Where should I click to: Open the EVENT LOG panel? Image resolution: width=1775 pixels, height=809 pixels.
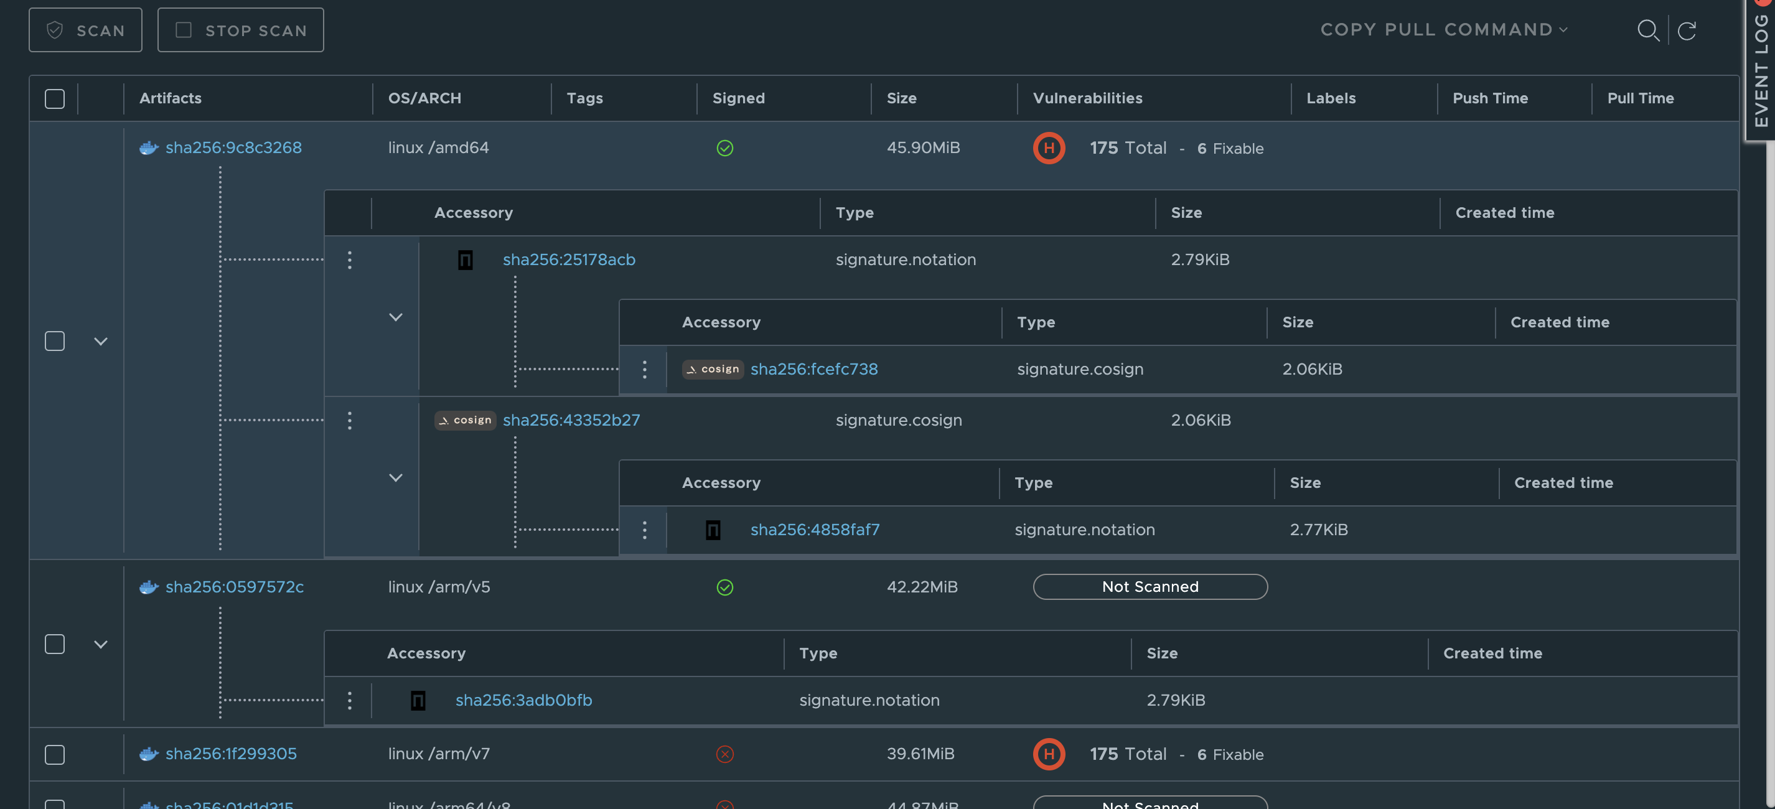[x=1761, y=69]
